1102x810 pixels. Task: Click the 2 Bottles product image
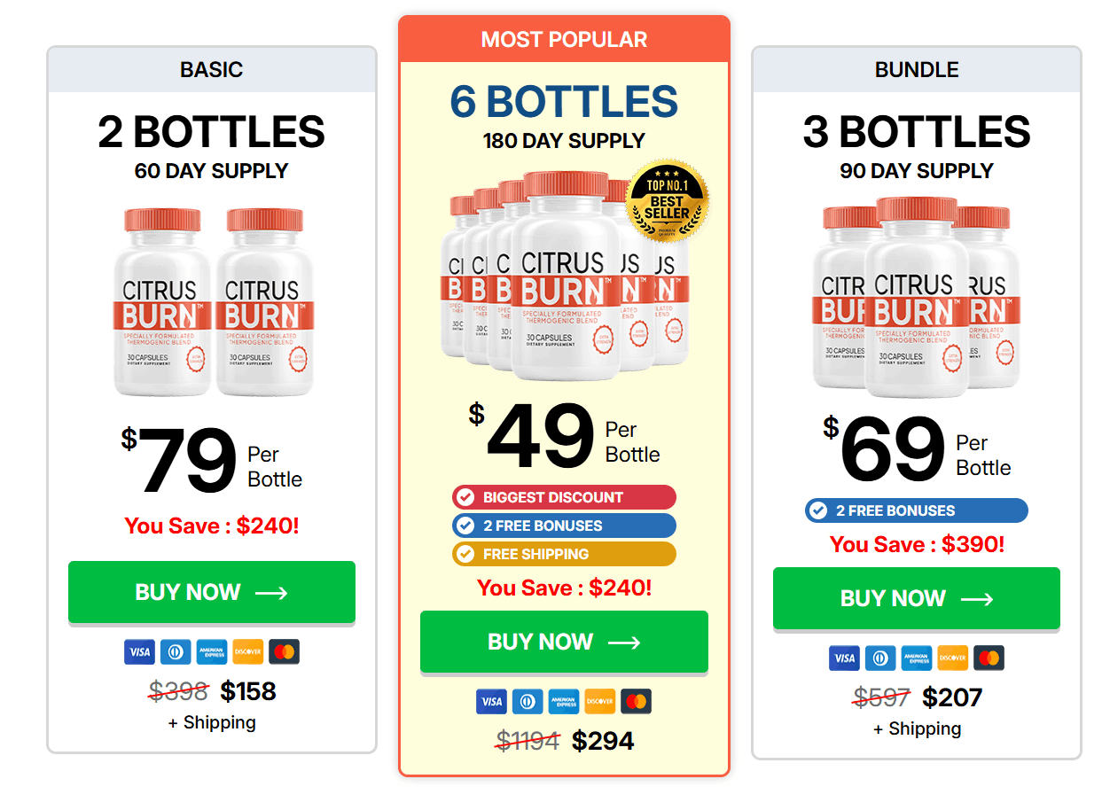pyautogui.click(x=213, y=301)
